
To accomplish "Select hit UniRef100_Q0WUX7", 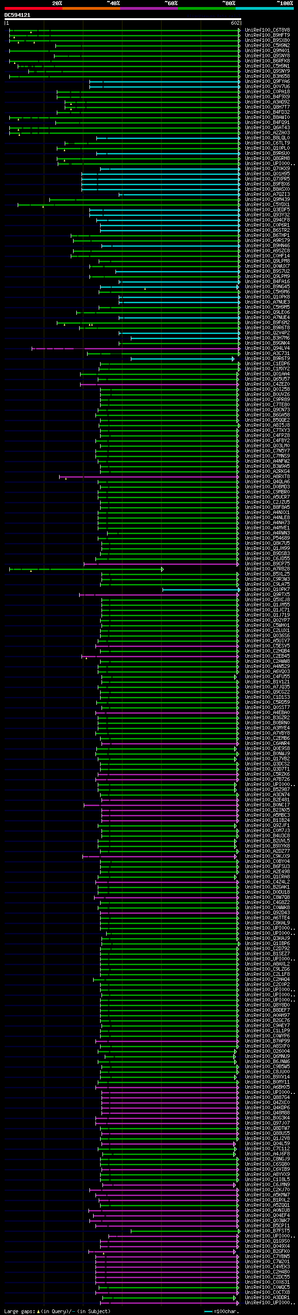I will (267, 266).
